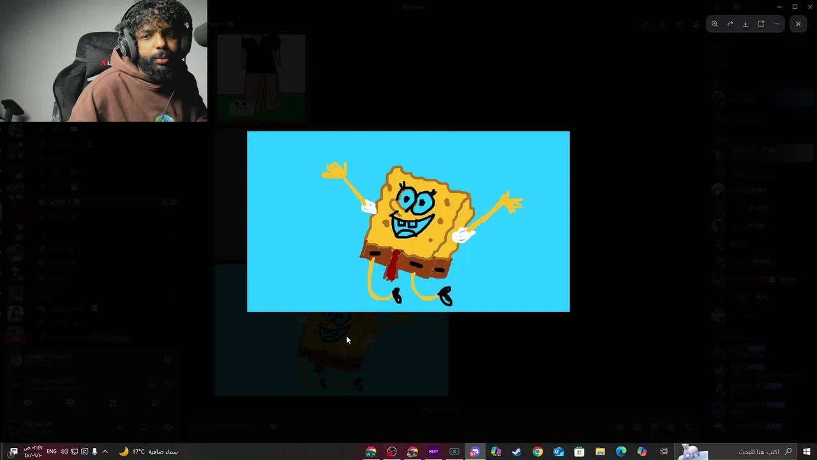Image resolution: width=817 pixels, height=460 pixels.
Task: Click the microphone system tray icon
Action: click(94, 452)
